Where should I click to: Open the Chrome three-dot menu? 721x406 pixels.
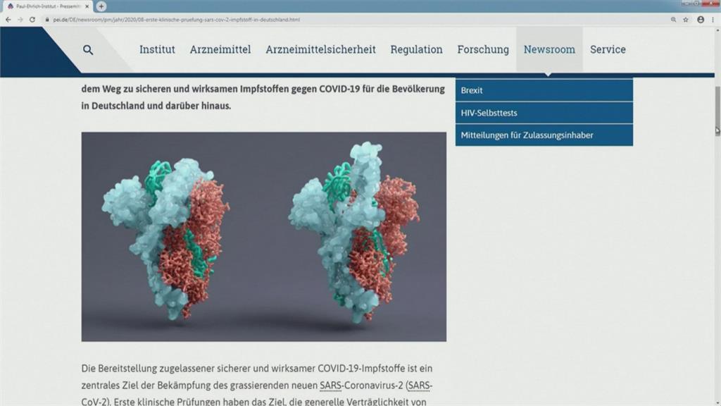(x=713, y=20)
